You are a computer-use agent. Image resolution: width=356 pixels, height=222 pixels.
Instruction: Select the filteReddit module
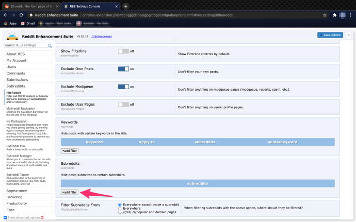(28, 97)
